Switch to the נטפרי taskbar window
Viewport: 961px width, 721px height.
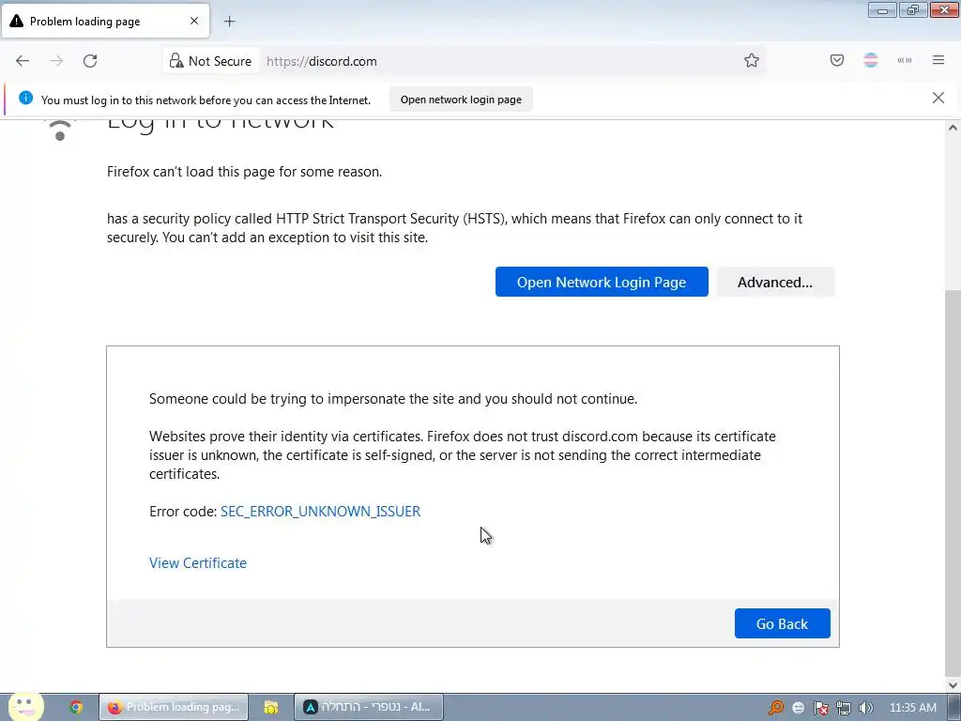[368, 707]
